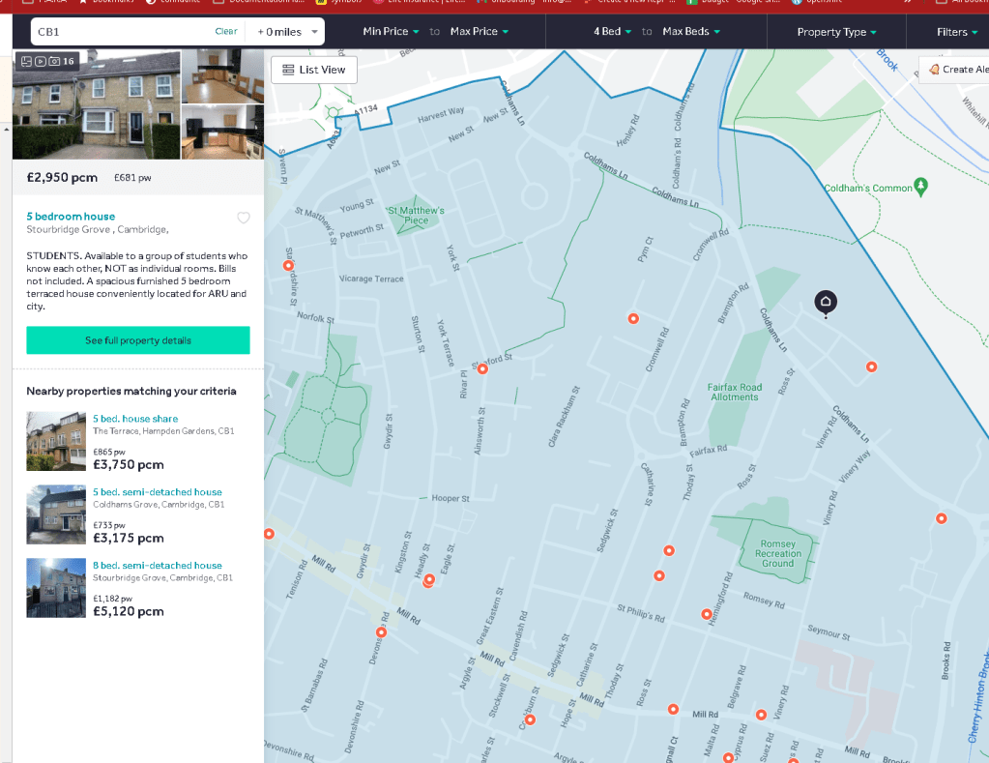Open the video tour icon on the photo
This screenshot has width=989, height=763.
[41, 61]
